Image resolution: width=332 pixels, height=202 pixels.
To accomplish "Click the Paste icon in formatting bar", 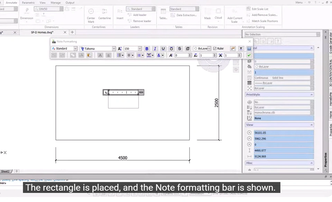I will coord(89,55).
